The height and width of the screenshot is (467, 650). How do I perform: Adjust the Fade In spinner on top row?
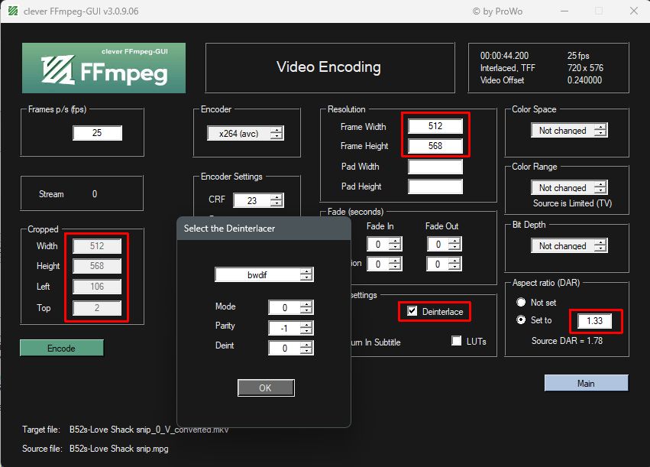coord(395,244)
